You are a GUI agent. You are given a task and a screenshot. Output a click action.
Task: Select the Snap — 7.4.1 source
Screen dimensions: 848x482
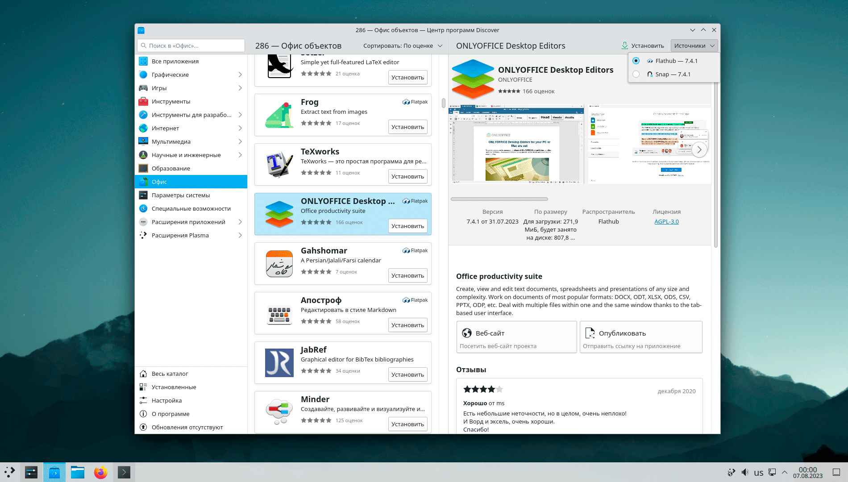(674, 74)
